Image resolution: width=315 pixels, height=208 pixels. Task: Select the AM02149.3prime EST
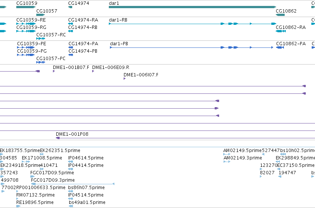(x=227, y=162)
